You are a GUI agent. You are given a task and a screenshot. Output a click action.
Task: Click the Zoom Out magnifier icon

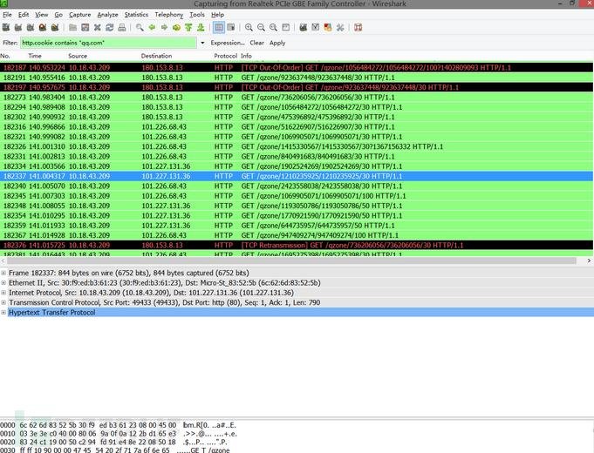pos(261,28)
